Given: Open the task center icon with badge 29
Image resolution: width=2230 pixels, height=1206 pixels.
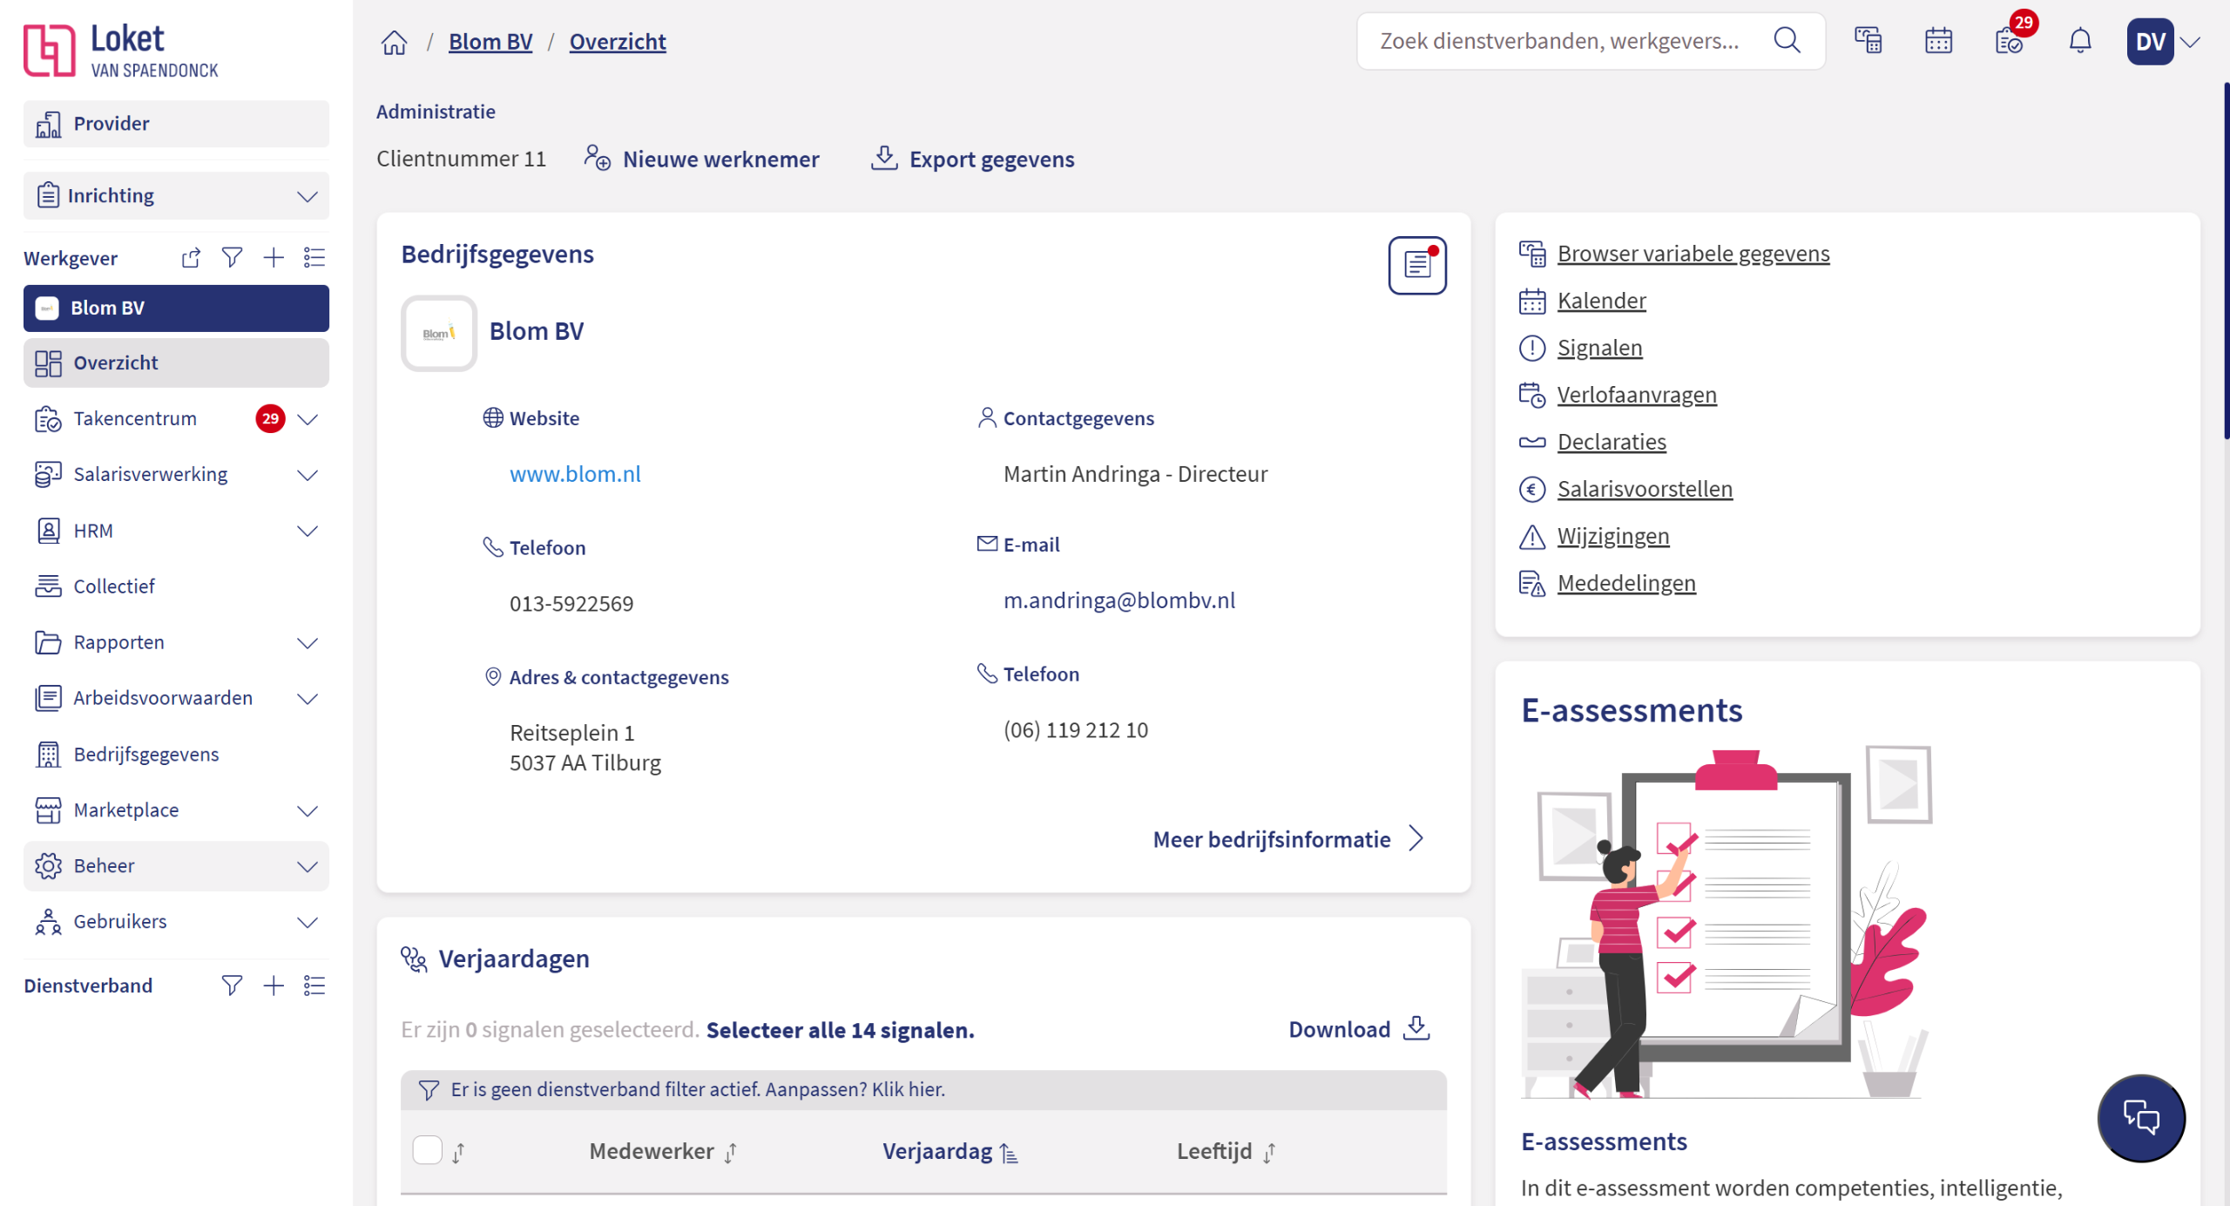Looking at the screenshot, I should (2009, 41).
